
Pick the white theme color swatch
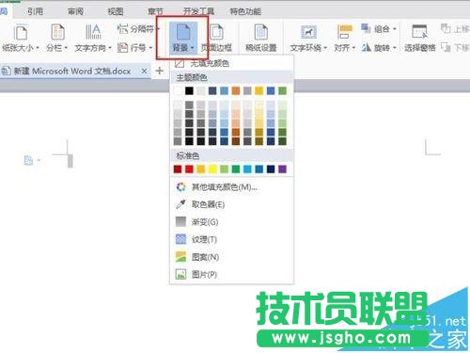tap(178, 91)
